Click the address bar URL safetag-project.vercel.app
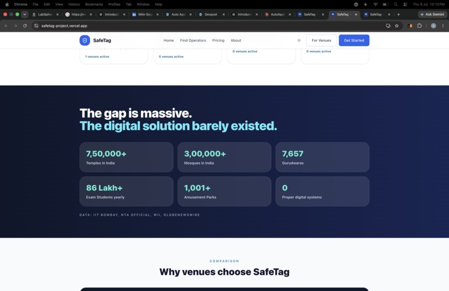Image resolution: width=449 pixels, height=291 pixels. click(x=64, y=26)
